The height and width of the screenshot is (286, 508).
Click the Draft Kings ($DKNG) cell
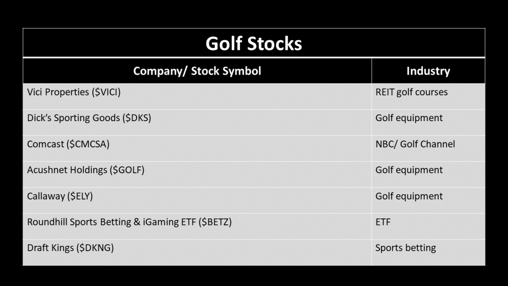click(70, 248)
